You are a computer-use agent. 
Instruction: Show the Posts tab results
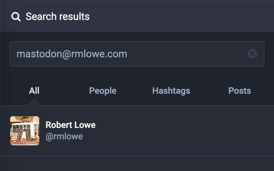[240, 91]
